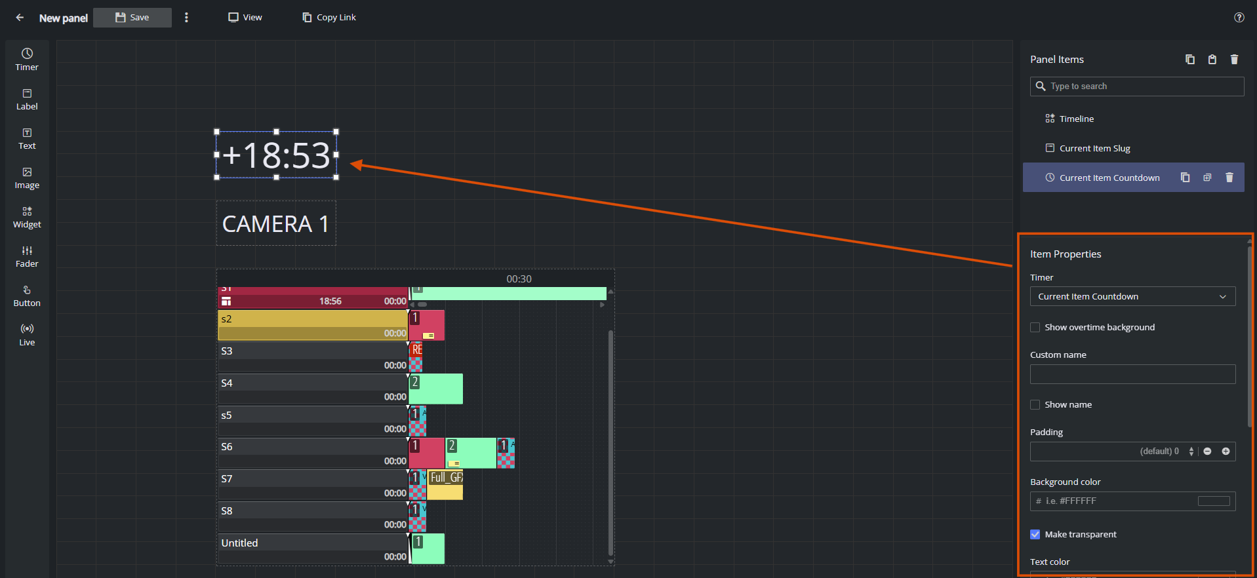1257x578 pixels.
Task: Open the Timer dropdown for Current Item Countdown
Action: pyautogui.click(x=1132, y=296)
